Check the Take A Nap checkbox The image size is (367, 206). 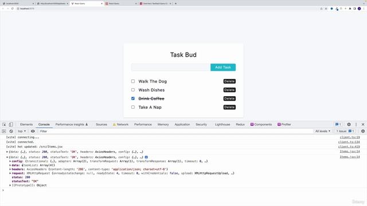click(133, 107)
